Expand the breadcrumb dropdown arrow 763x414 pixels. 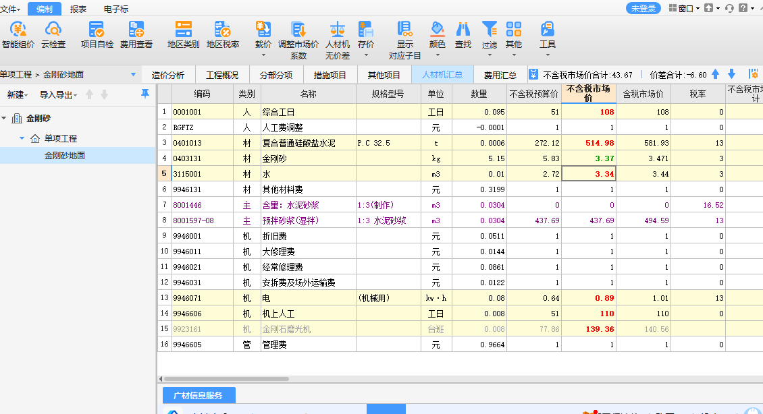[x=133, y=75]
